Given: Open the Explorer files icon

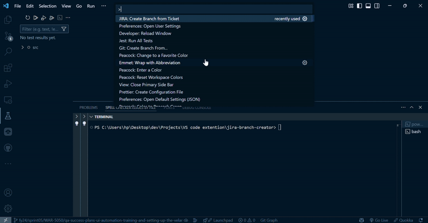Looking at the screenshot, I should 8,20.
